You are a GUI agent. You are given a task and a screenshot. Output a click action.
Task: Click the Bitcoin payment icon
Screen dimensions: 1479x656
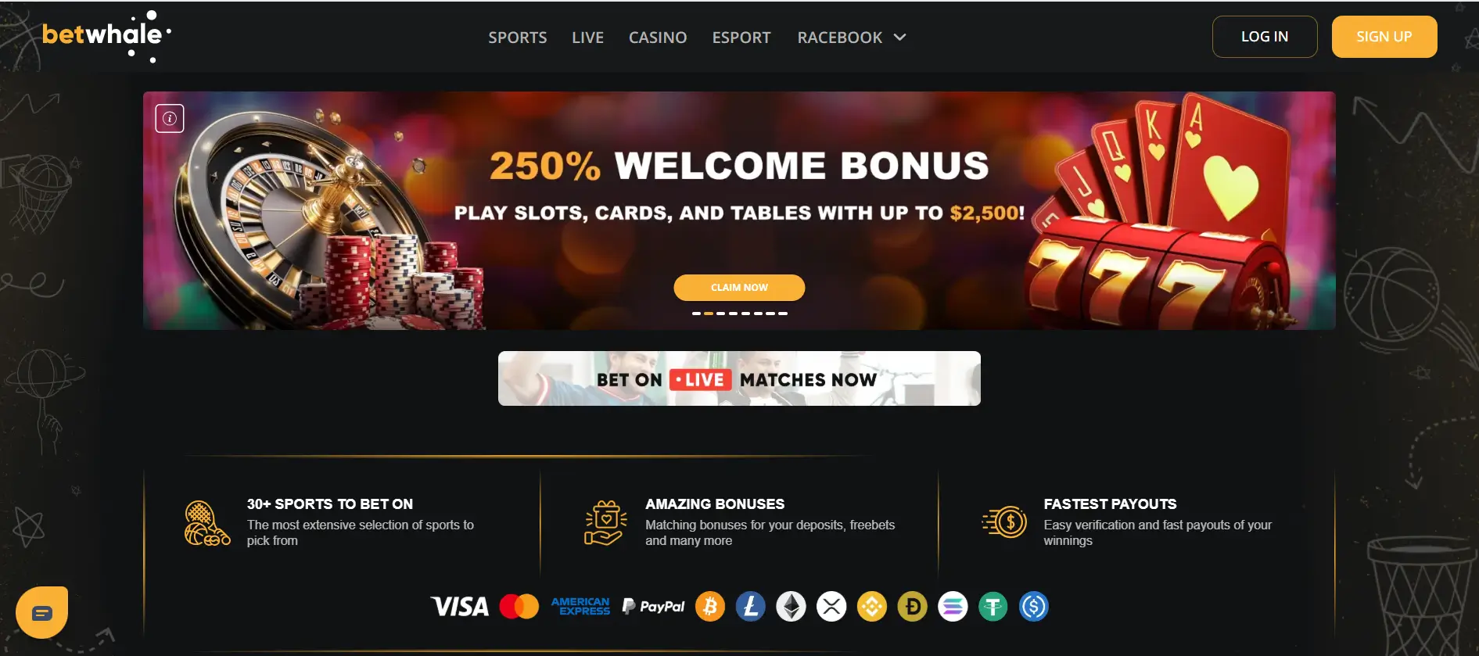coord(710,607)
